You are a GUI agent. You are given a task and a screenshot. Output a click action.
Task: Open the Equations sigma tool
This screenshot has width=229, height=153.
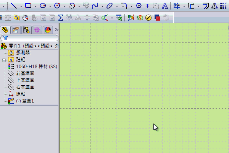point(60,18)
